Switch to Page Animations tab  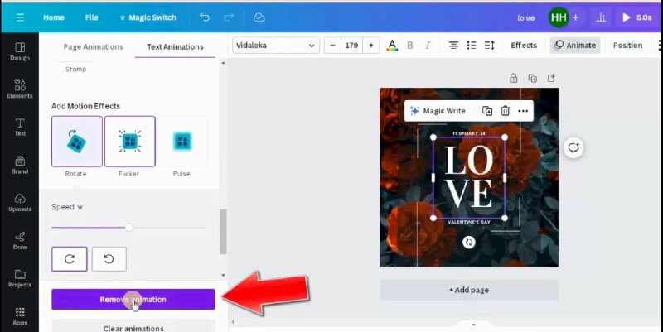93,46
